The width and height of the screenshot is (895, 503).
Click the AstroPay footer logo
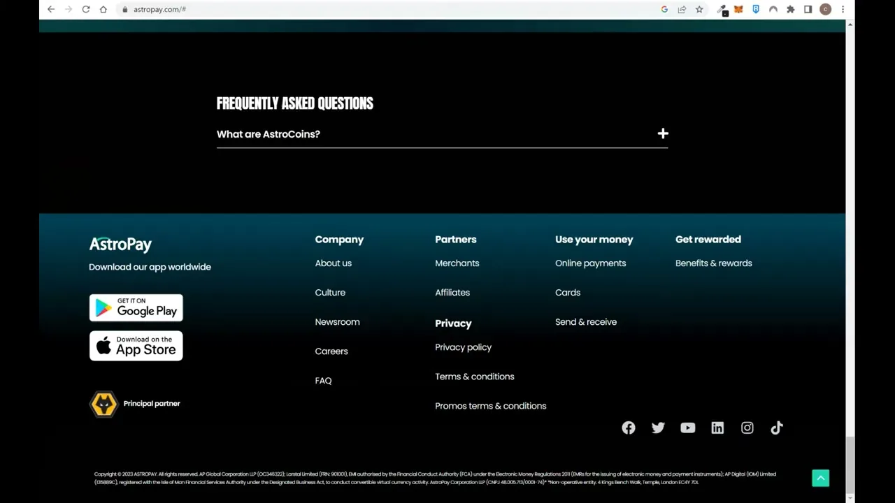pos(120,244)
